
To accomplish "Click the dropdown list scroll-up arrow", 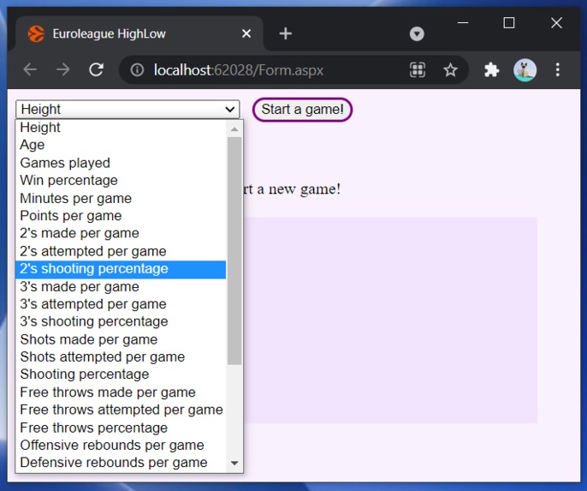I will (x=234, y=129).
